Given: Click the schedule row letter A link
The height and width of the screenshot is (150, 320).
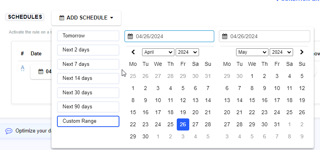Looking at the screenshot, I should point(23,68).
